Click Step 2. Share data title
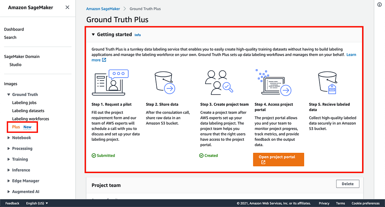385x207 pixels. point(162,105)
